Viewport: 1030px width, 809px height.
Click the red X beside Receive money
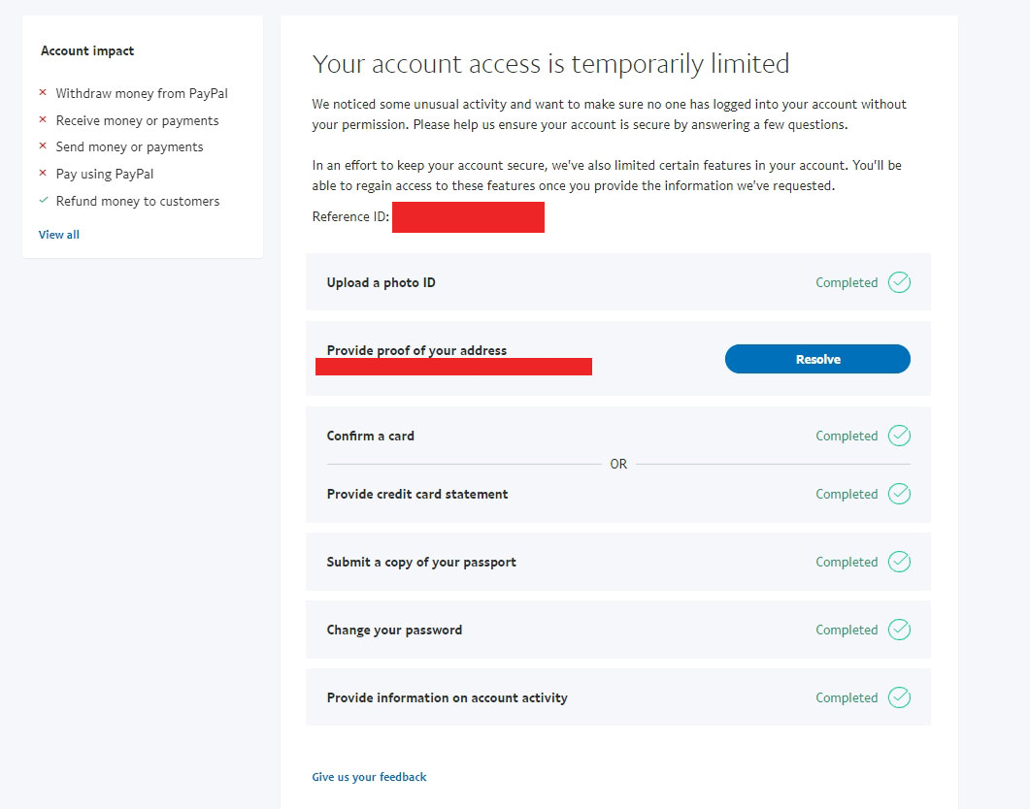(43, 120)
